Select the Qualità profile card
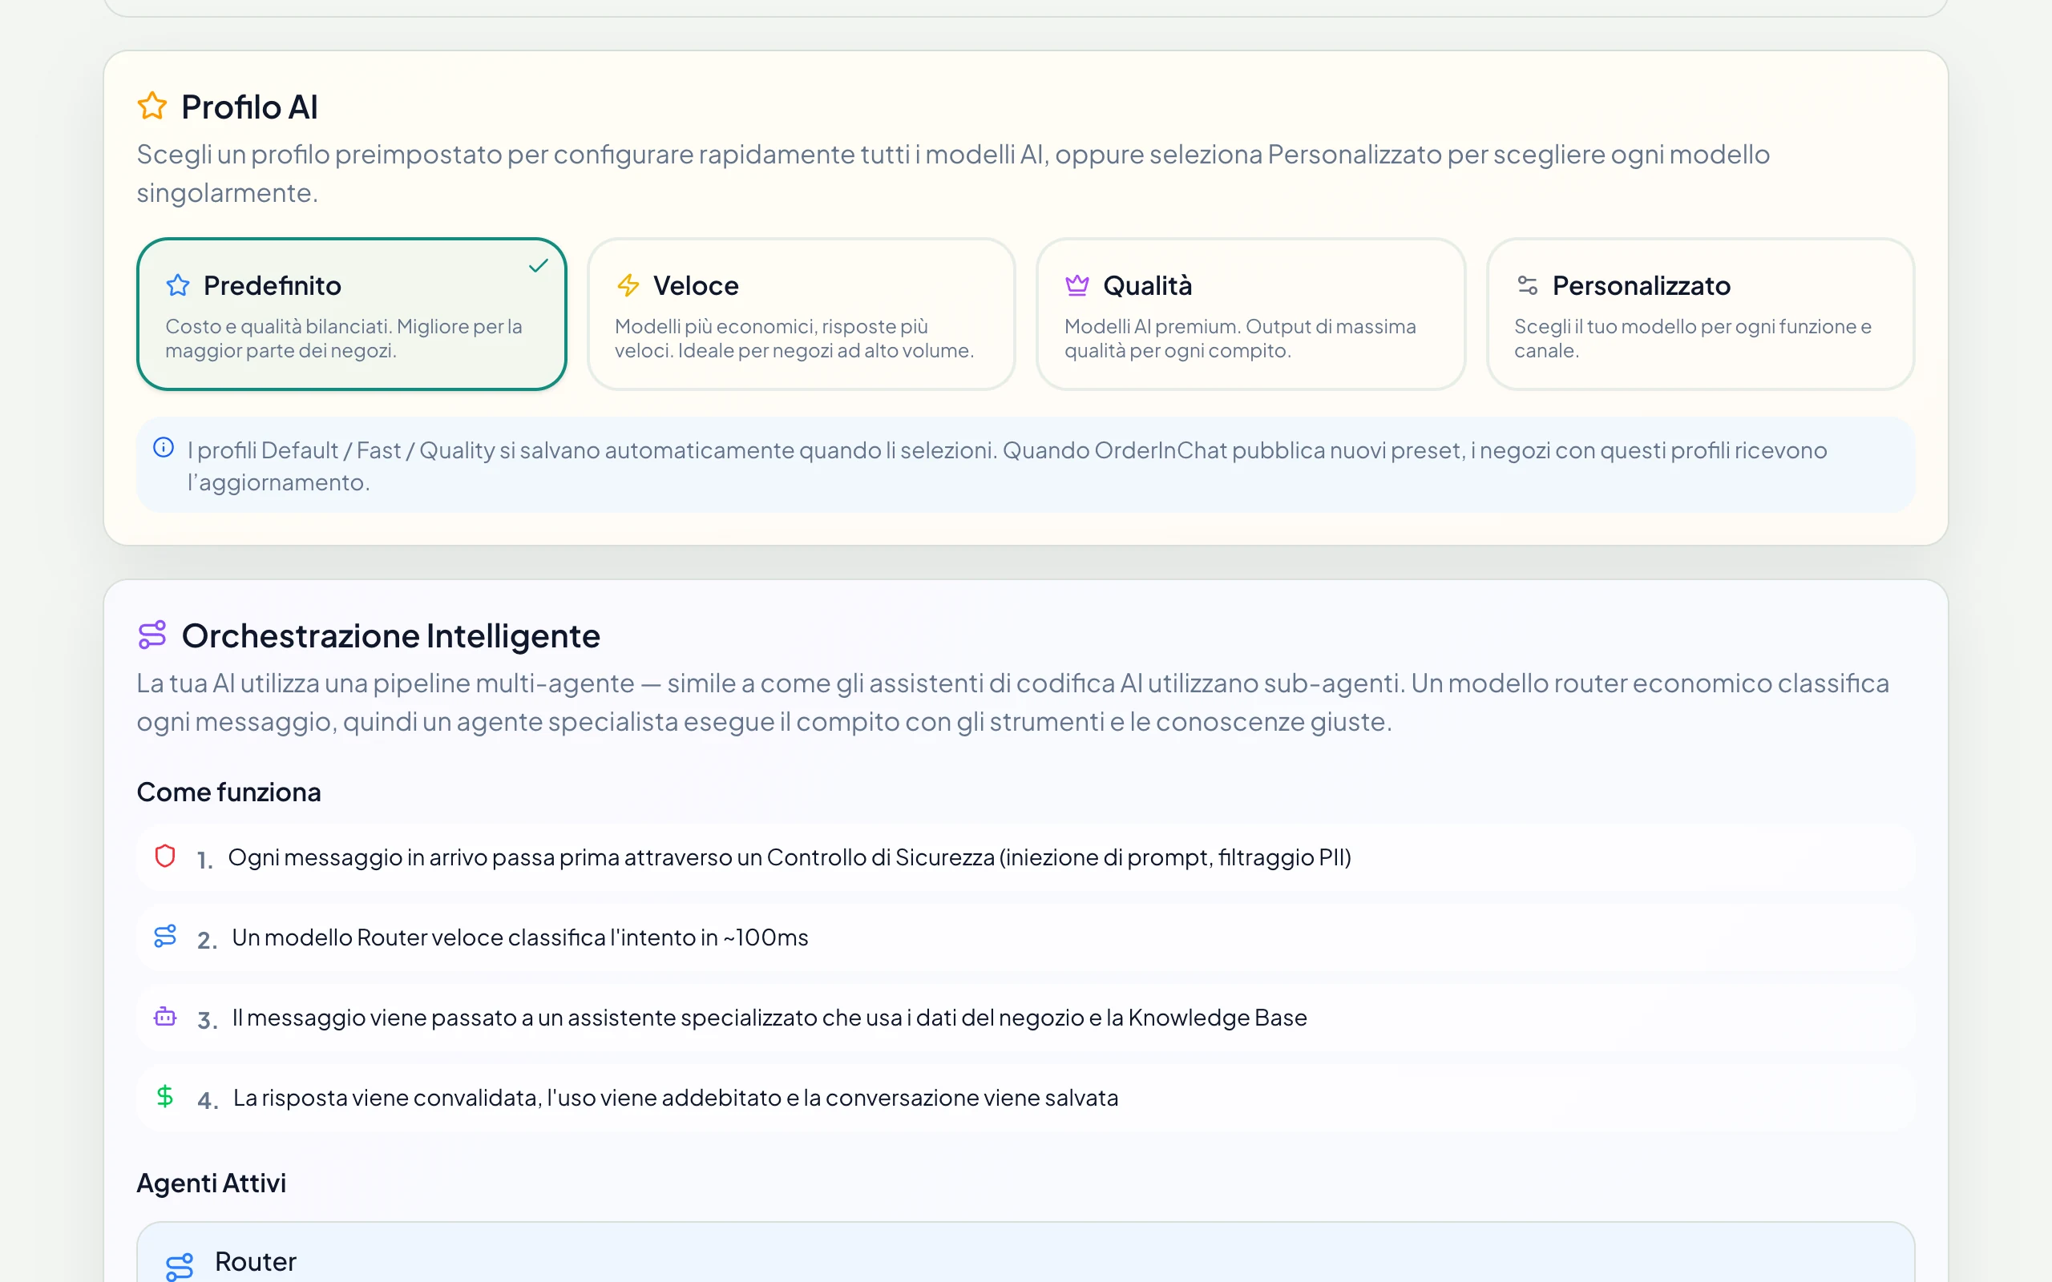The height and width of the screenshot is (1282, 2052). coord(1250,314)
